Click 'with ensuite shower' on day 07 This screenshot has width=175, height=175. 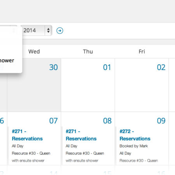28,161
